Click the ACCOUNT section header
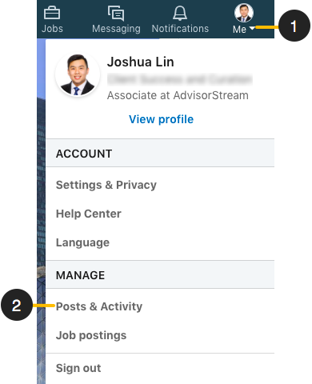Screen dimensions: 312x384 click(x=160, y=153)
